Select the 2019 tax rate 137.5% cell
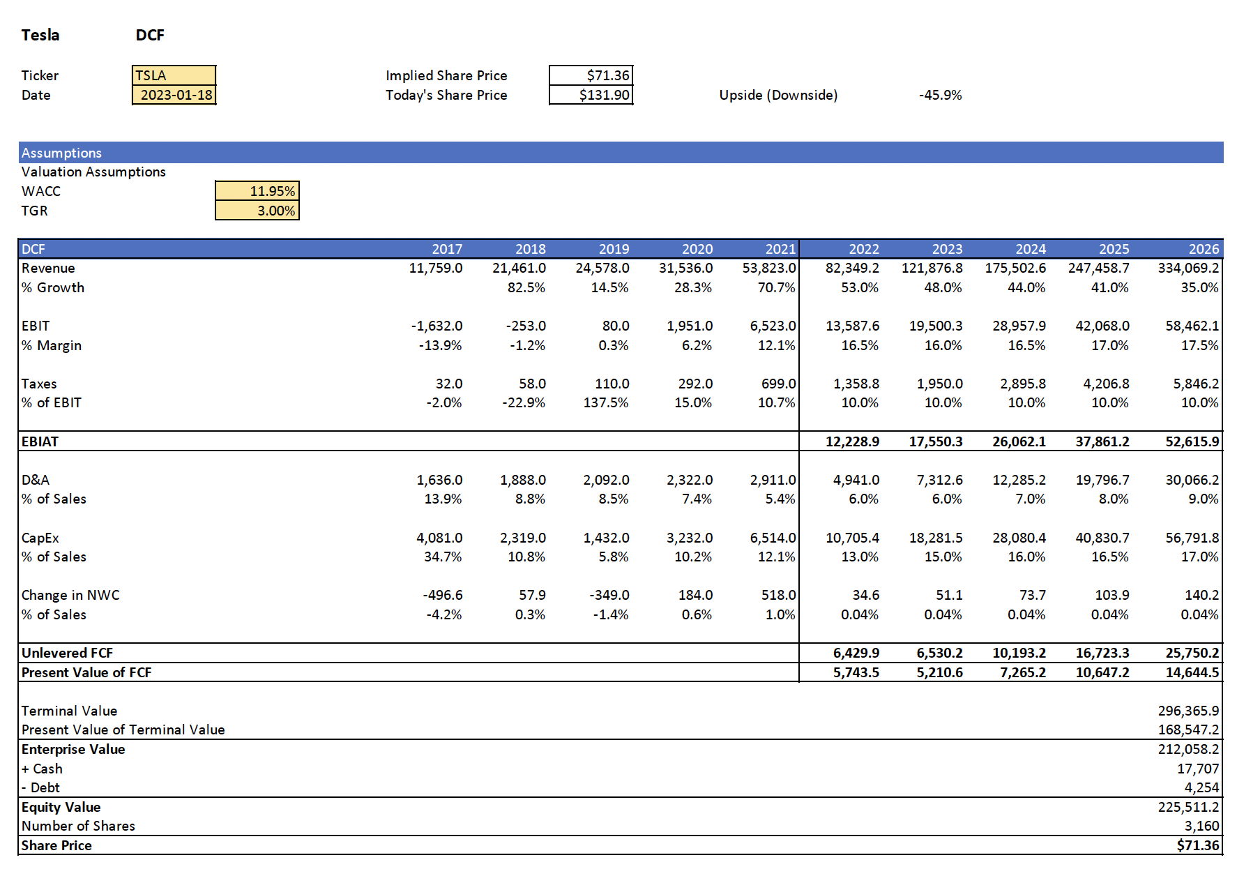The width and height of the screenshot is (1237, 869). tap(605, 402)
